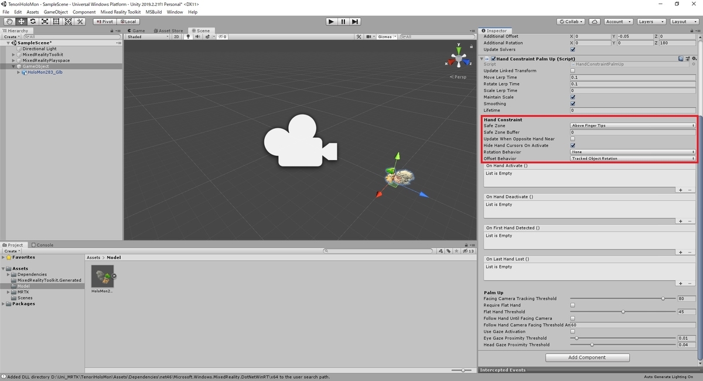Image resolution: width=703 pixels, height=381 pixels.
Task: Expand the MixedRealityToolkit hierarchy item
Action: pyautogui.click(x=13, y=55)
